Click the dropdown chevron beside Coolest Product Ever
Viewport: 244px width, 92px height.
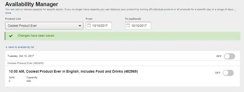click(80, 26)
